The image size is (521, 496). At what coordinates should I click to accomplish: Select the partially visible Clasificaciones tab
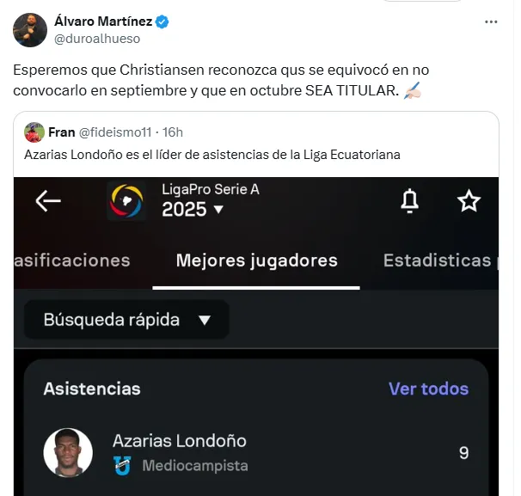[x=73, y=260]
